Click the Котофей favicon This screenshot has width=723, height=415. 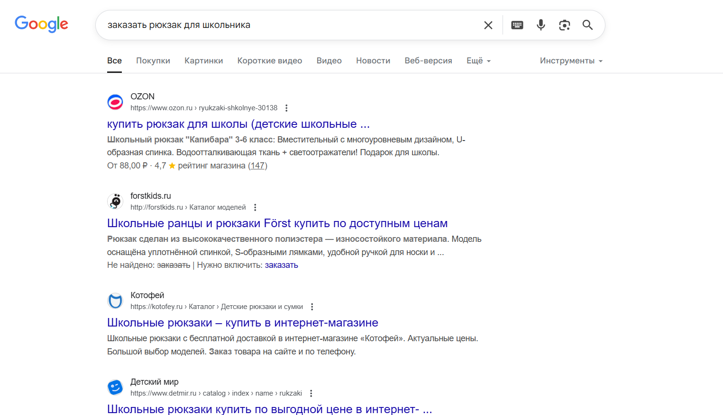pos(115,300)
